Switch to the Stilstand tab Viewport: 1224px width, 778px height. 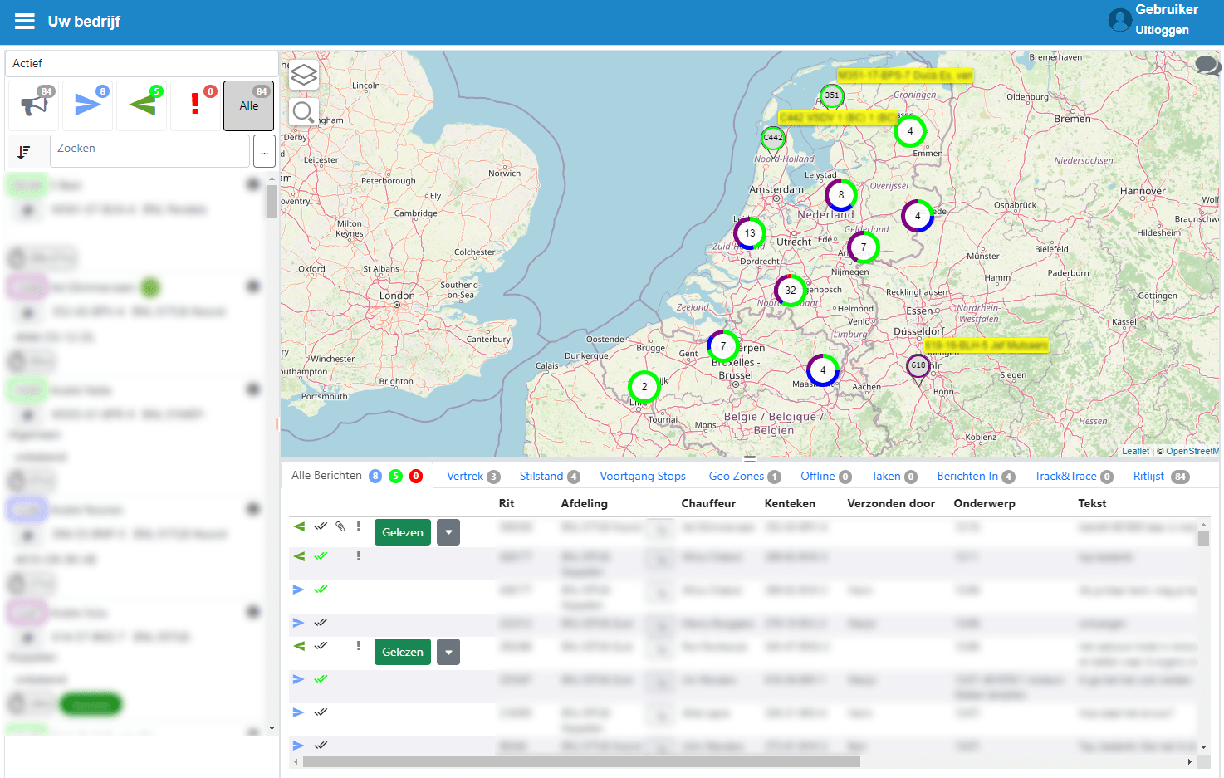point(549,477)
